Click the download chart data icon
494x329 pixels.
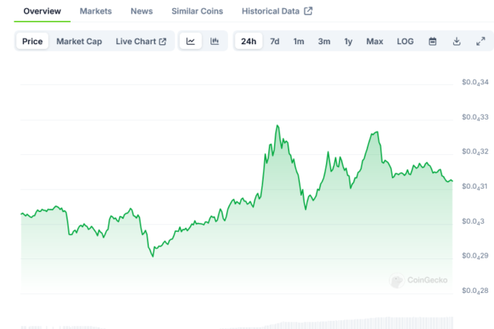click(457, 41)
